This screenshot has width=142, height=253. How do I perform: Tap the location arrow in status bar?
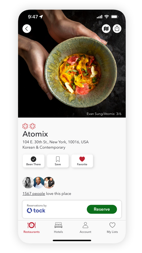pyautogui.click(x=41, y=17)
